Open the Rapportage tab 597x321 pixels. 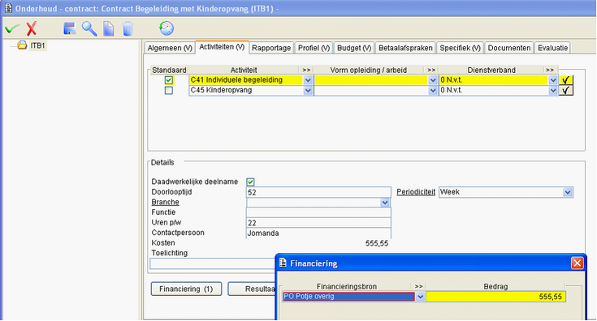point(271,48)
